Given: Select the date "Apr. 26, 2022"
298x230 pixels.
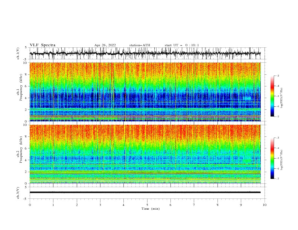Looking at the screenshot, I should point(105,45).
